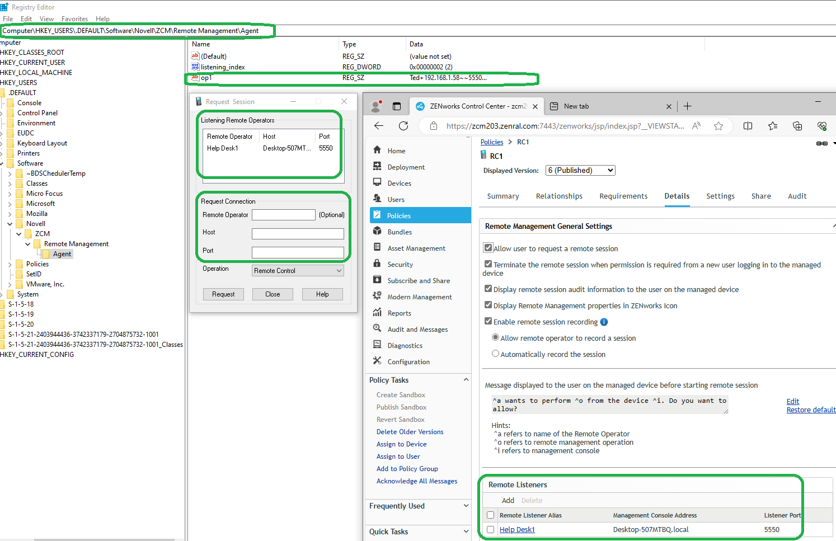Screen dimensions: 836x541
Task: Select Automatically record the session option
Action: pyautogui.click(x=495, y=354)
